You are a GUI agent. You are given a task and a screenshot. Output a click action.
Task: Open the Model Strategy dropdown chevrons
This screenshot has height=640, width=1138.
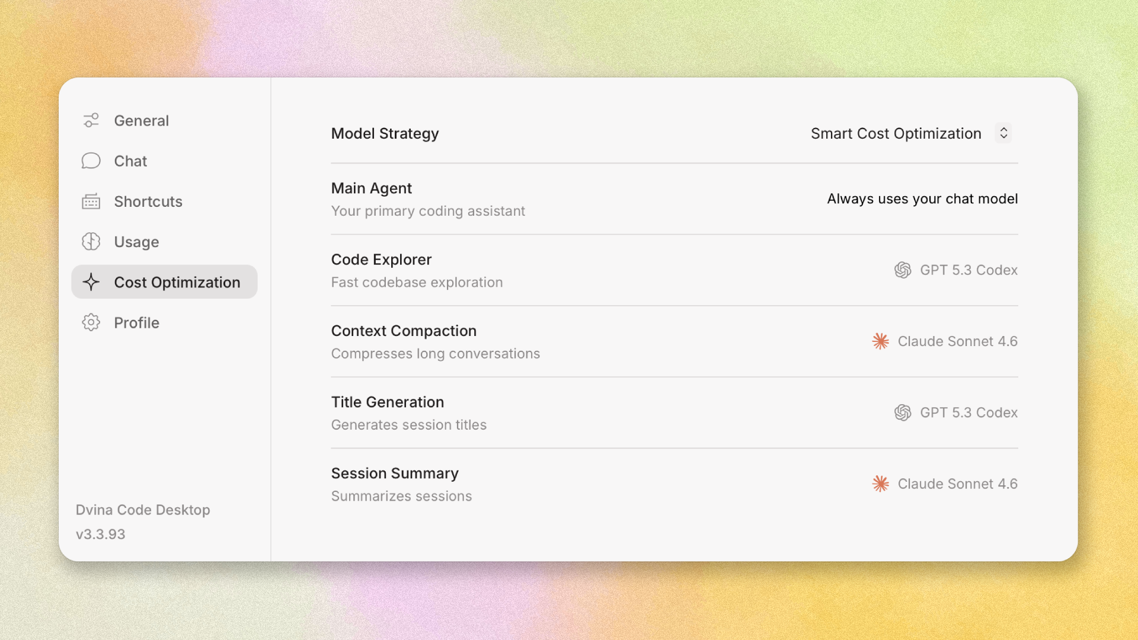coord(1003,133)
